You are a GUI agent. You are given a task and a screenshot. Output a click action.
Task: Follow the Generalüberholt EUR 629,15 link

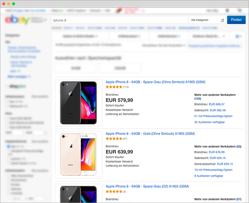(225, 164)
